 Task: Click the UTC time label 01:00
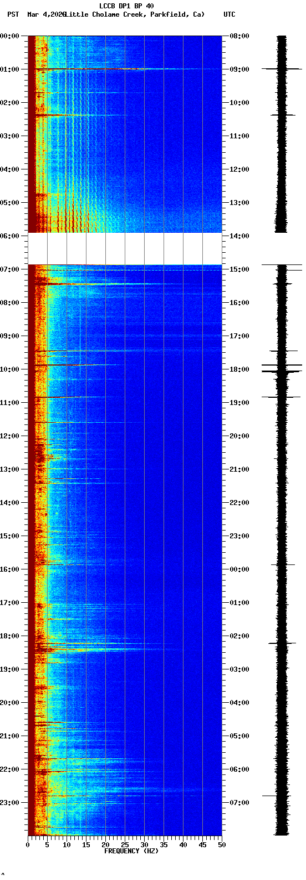(x=239, y=603)
